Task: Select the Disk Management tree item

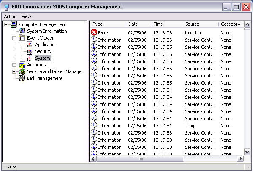Action: (x=45, y=78)
